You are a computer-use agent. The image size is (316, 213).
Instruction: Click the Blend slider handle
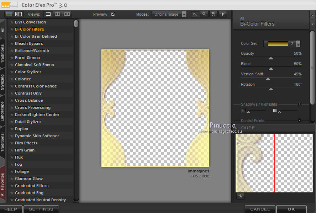point(271,69)
